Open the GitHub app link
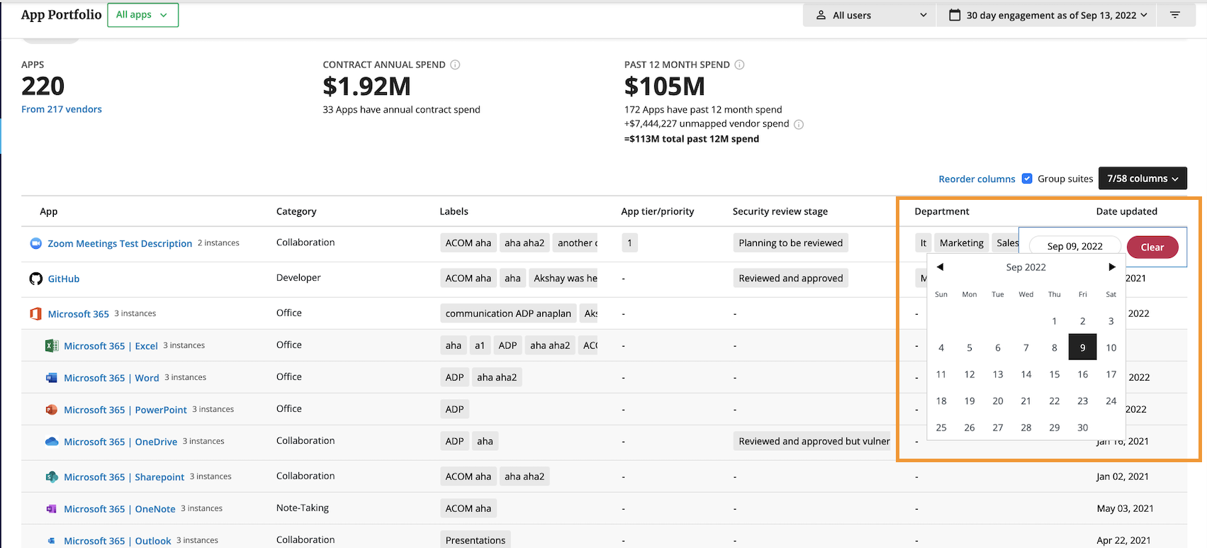This screenshot has width=1207, height=548. (x=64, y=279)
